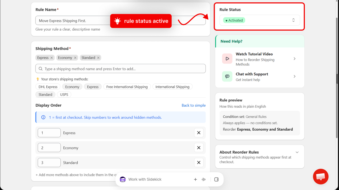The width and height of the screenshot is (339, 190).
Task: Open Watch Tutorial Video chevron
Action: (295, 59)
